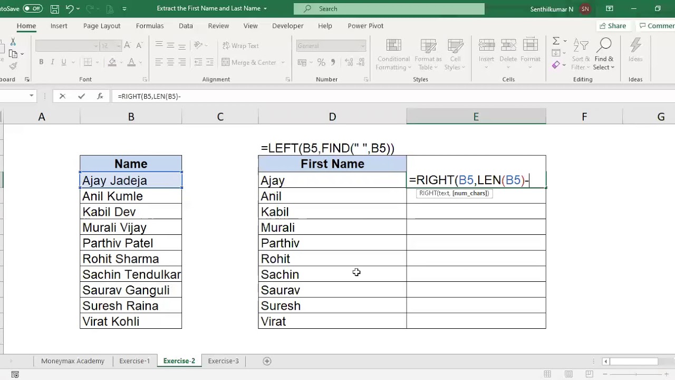This screenshot has width=675, height=380.
Task: Click into the Search box
Action: point(389,8)
